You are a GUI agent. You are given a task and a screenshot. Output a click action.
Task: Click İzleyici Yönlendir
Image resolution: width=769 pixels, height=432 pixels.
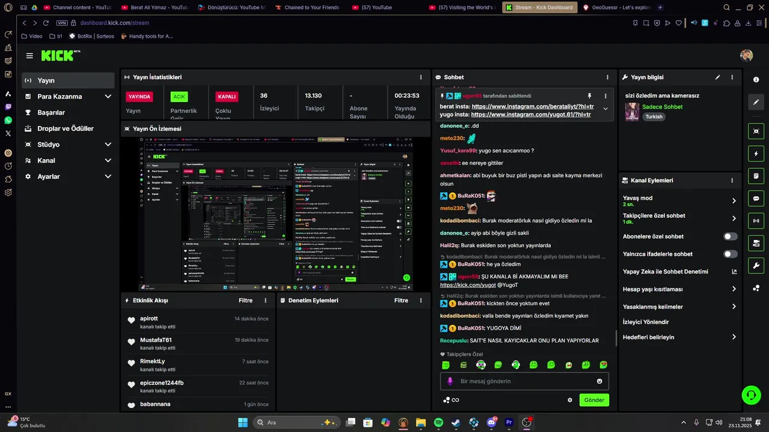click(x=646, y=322)
